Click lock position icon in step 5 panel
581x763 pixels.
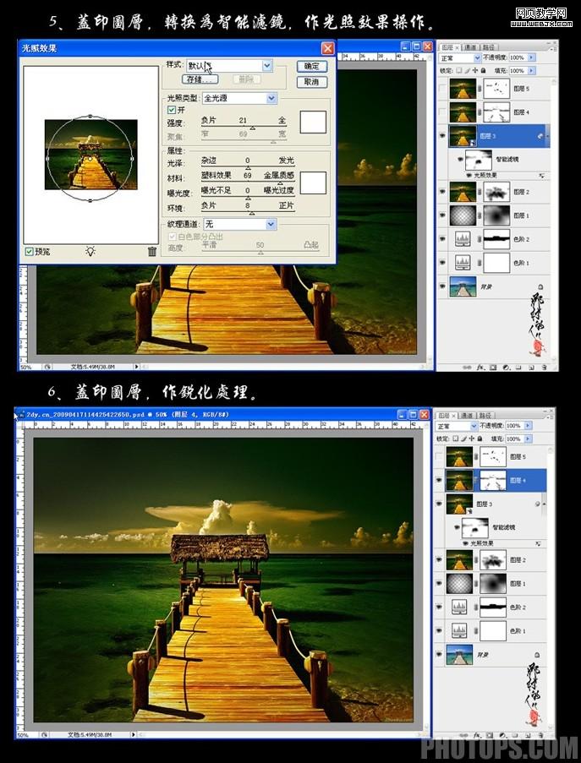[x=474, y=71]
